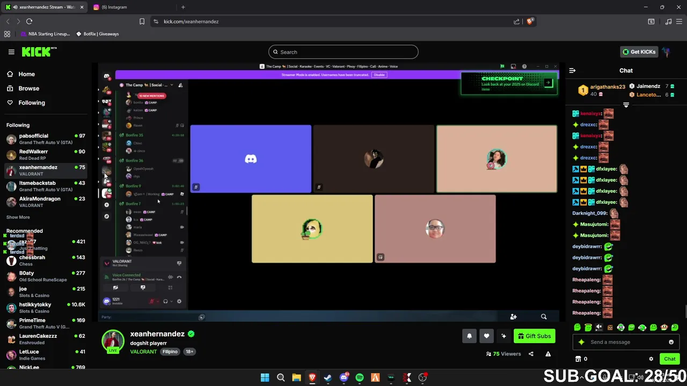The width and height of the screenshot is (687, 386).
Task: Open a new browser tab
Action: point(183,7)
